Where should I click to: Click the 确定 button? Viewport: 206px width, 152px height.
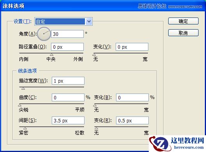click(183, 21)
